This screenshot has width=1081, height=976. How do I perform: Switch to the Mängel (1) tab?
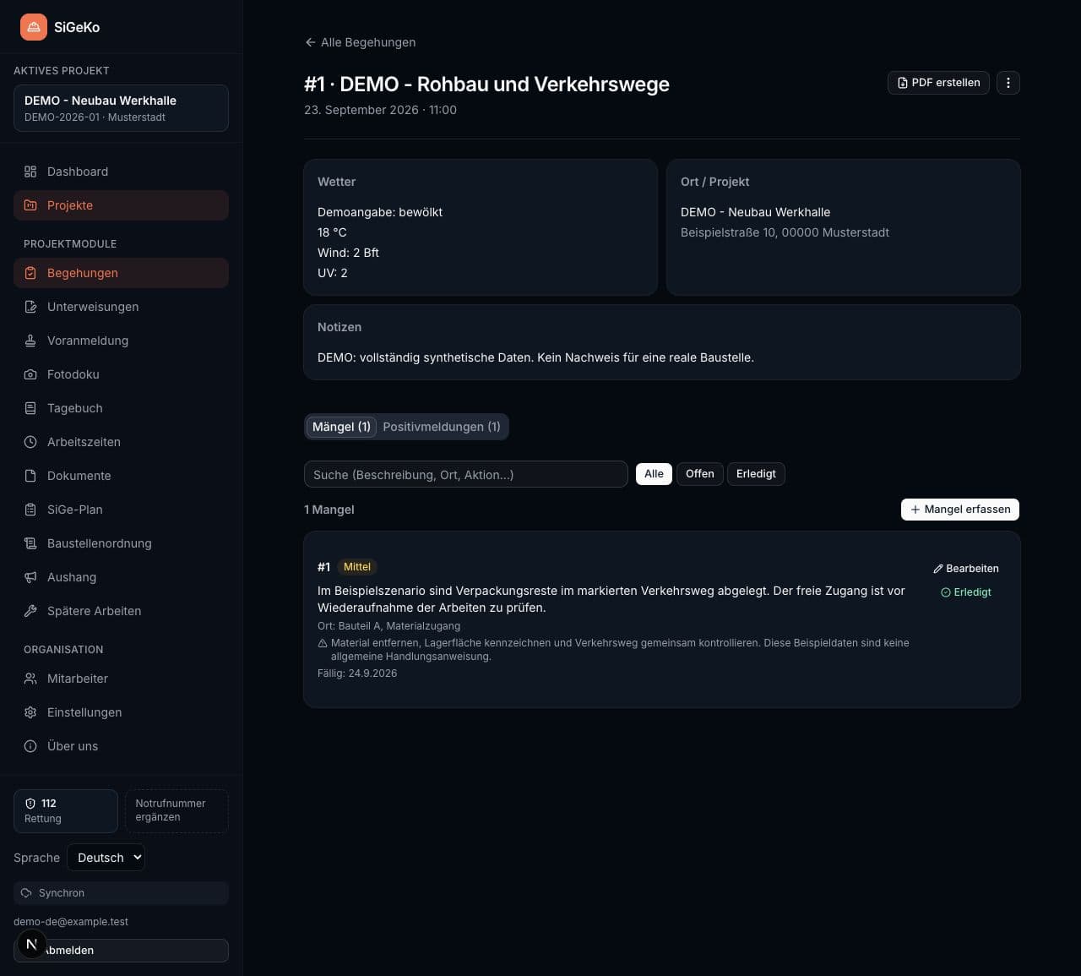point(341,427)
